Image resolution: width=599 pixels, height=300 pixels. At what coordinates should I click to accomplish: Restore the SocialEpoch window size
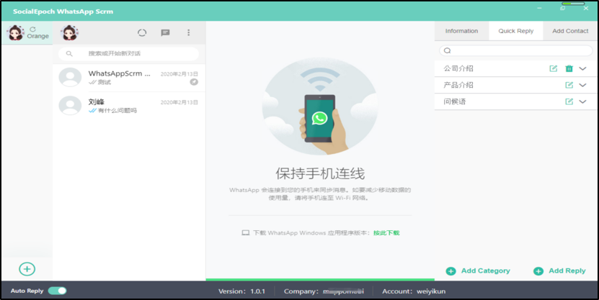(563, 8)
